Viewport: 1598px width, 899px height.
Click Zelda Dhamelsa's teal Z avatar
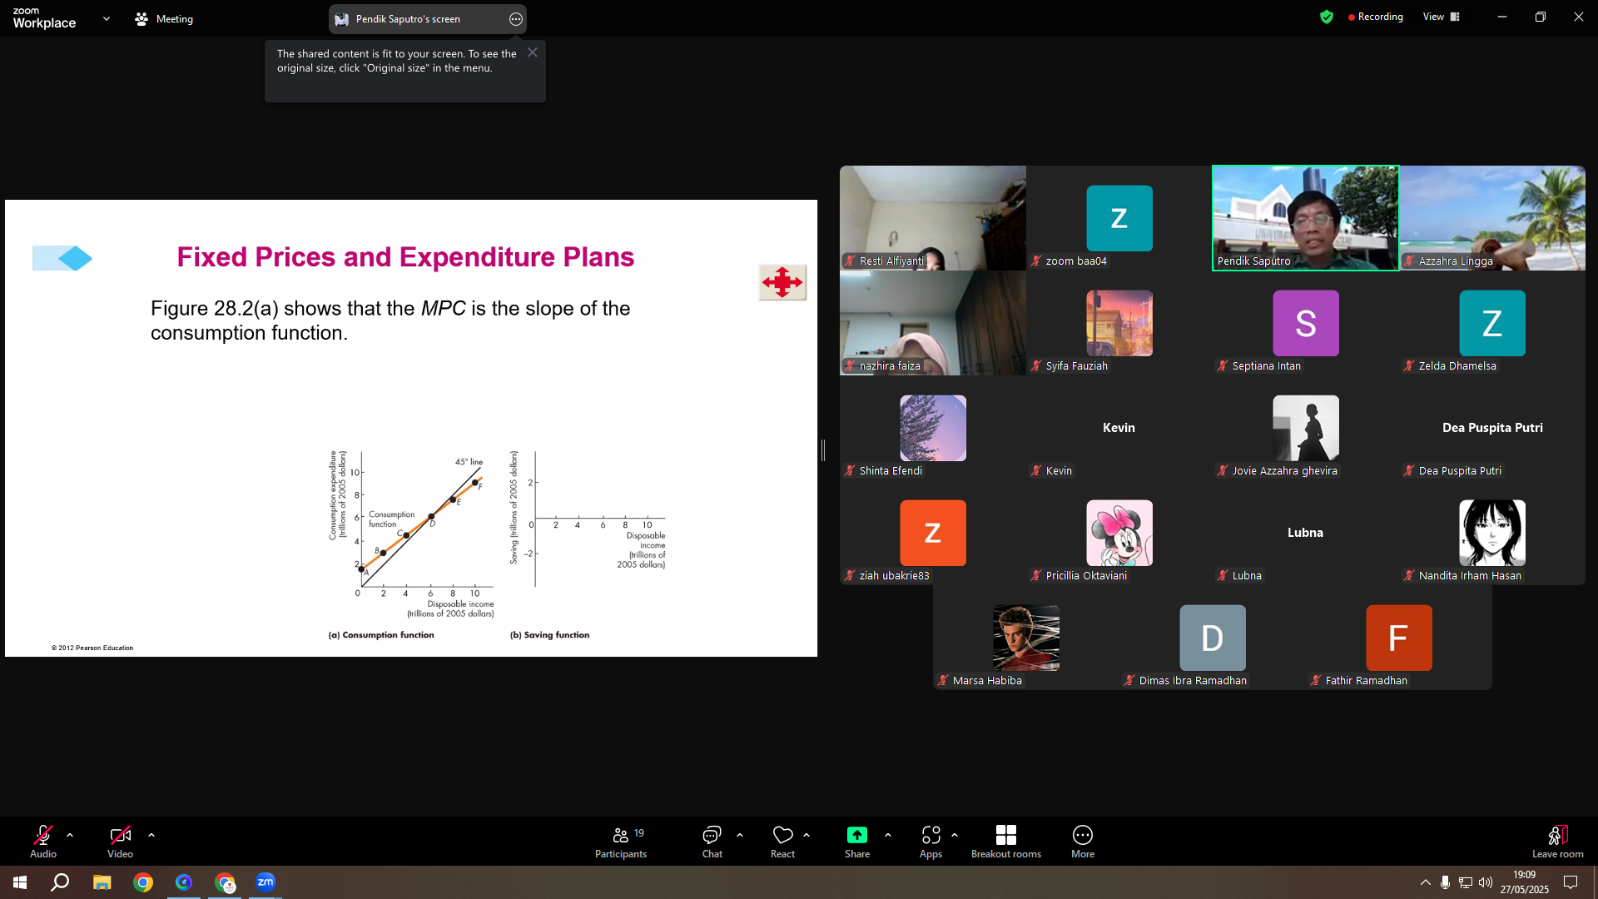(x=1492, y=323)
